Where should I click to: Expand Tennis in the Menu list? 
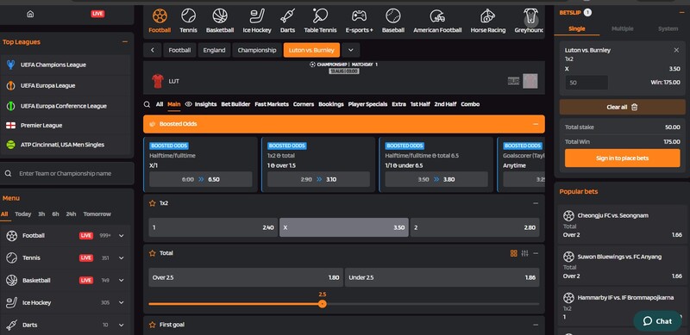pos(122,258)
